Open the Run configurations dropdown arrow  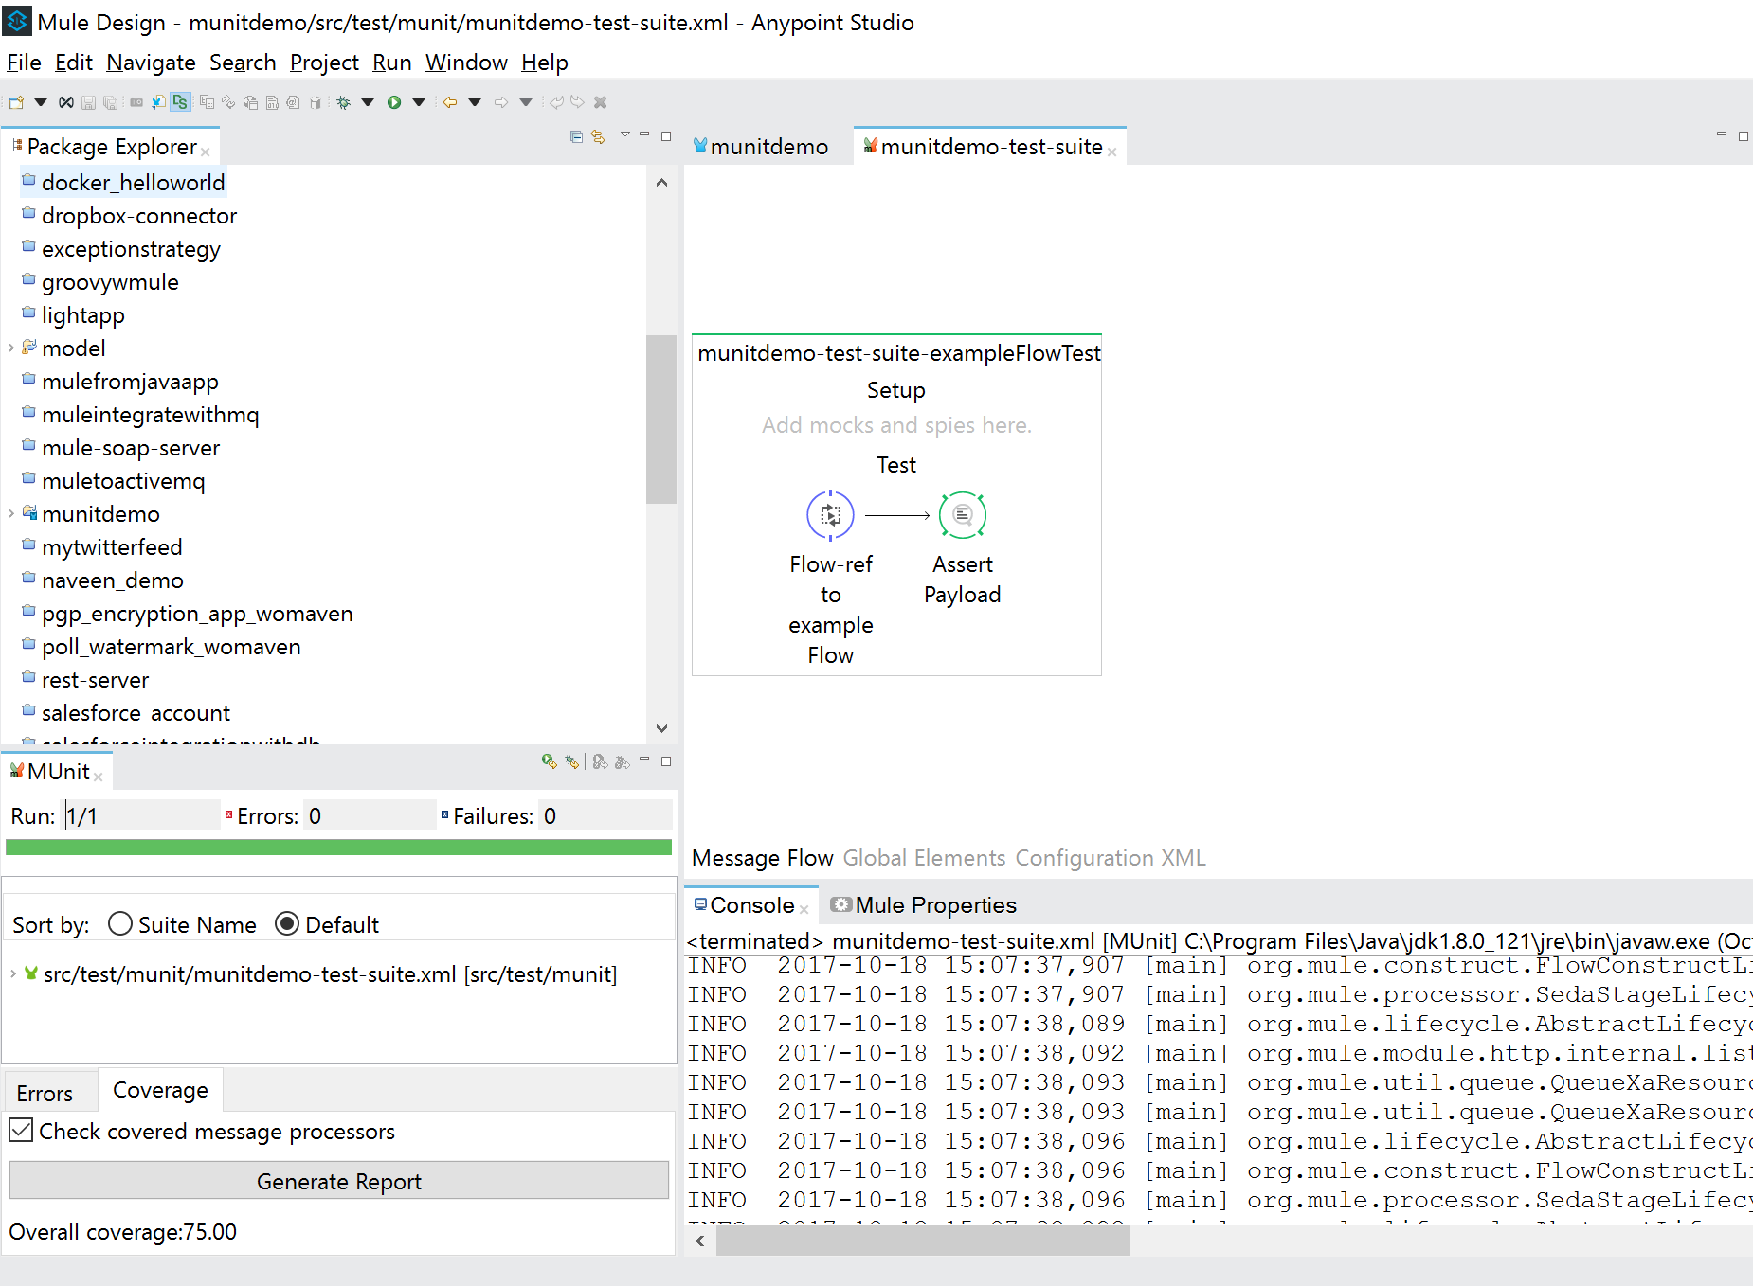click(x=419, y=102)
